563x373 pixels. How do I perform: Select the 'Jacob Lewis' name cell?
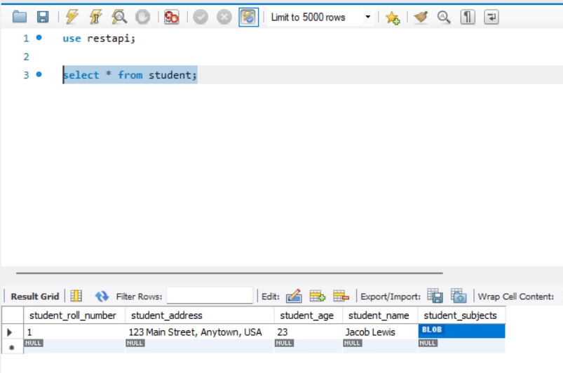380,332
